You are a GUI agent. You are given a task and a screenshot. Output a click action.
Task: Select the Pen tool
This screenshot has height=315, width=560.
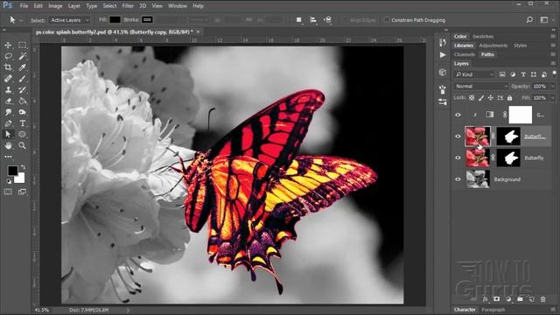8,123
